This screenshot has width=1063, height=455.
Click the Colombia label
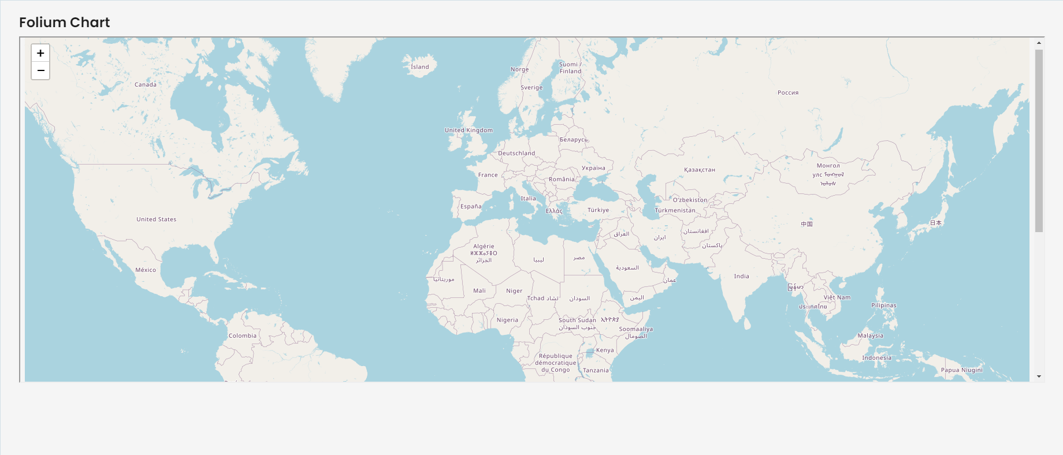click(243, 336)
